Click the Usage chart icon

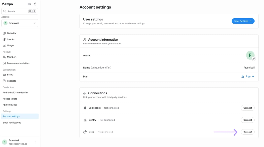click(4, 45)
